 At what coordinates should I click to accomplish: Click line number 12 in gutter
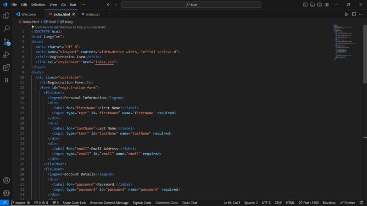[x=22, y=88]
